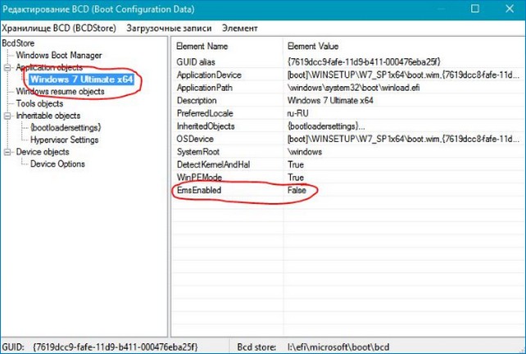Open the Элемент menu
Viewport: 526px width, 354px height.
point(240,28)
